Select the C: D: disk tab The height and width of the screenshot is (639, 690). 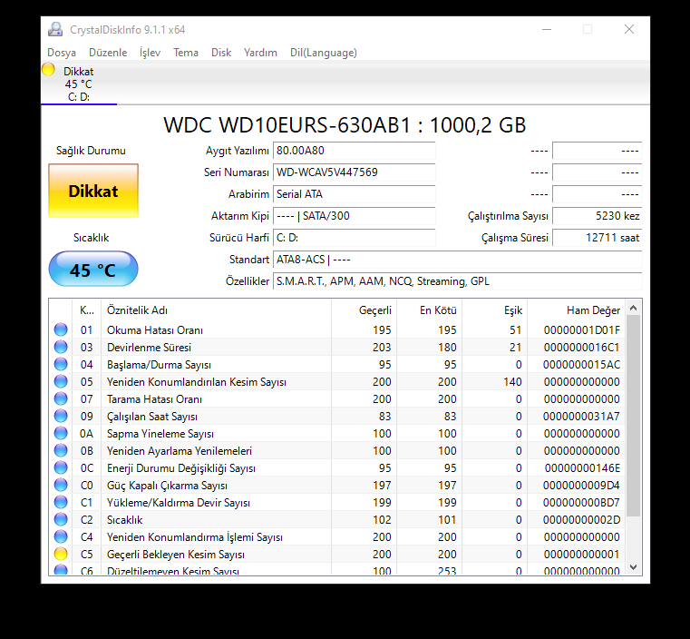[x=79, y=84]
